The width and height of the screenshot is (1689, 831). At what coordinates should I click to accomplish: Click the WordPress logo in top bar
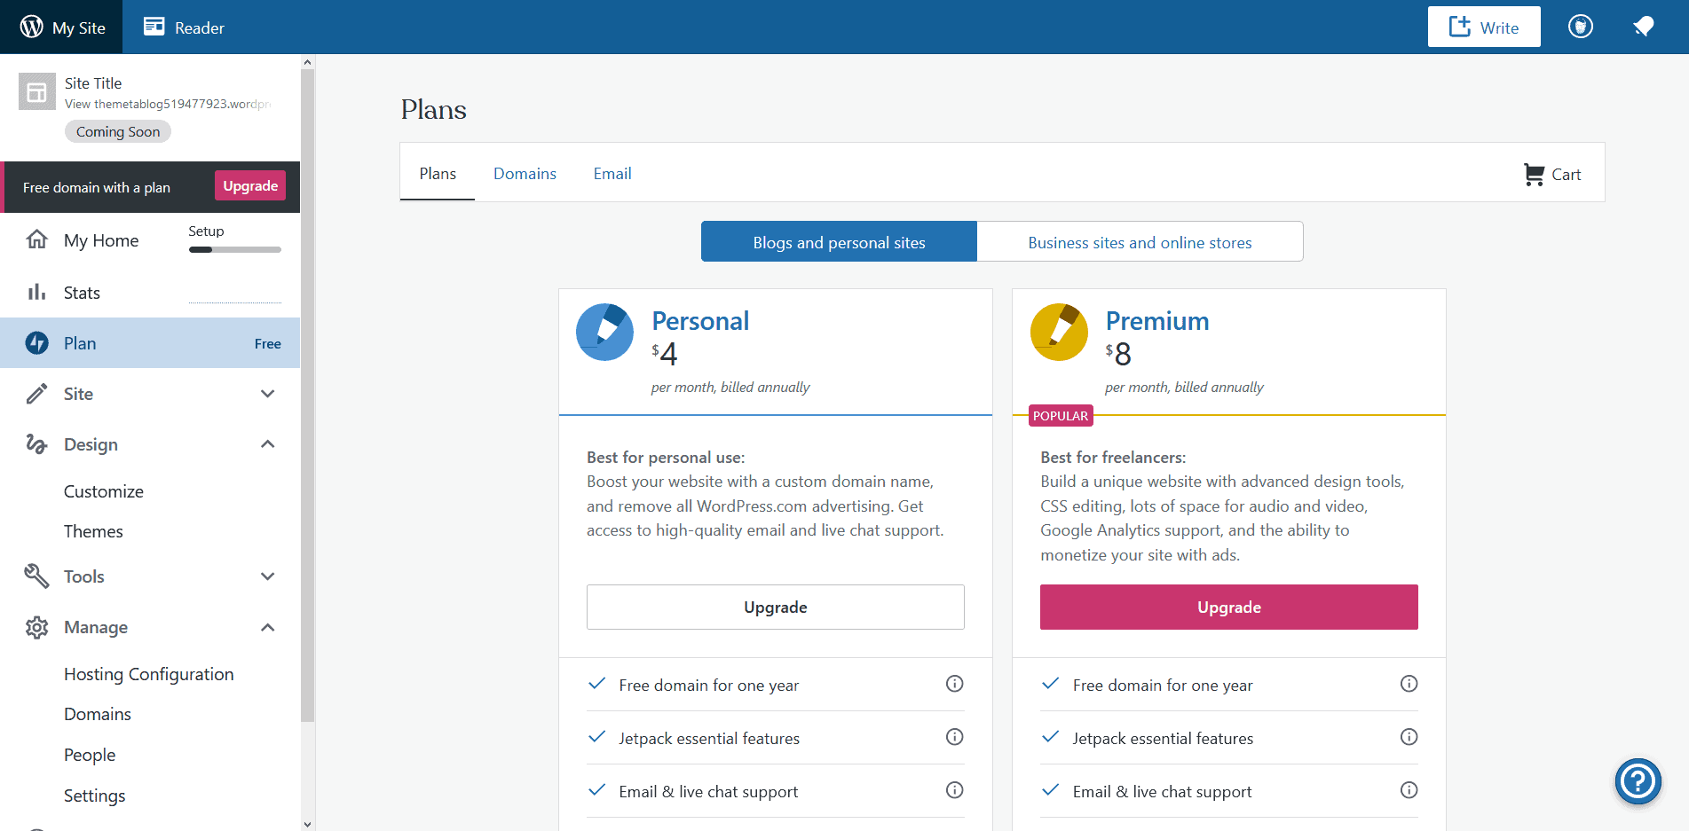(x=32, y=26)
